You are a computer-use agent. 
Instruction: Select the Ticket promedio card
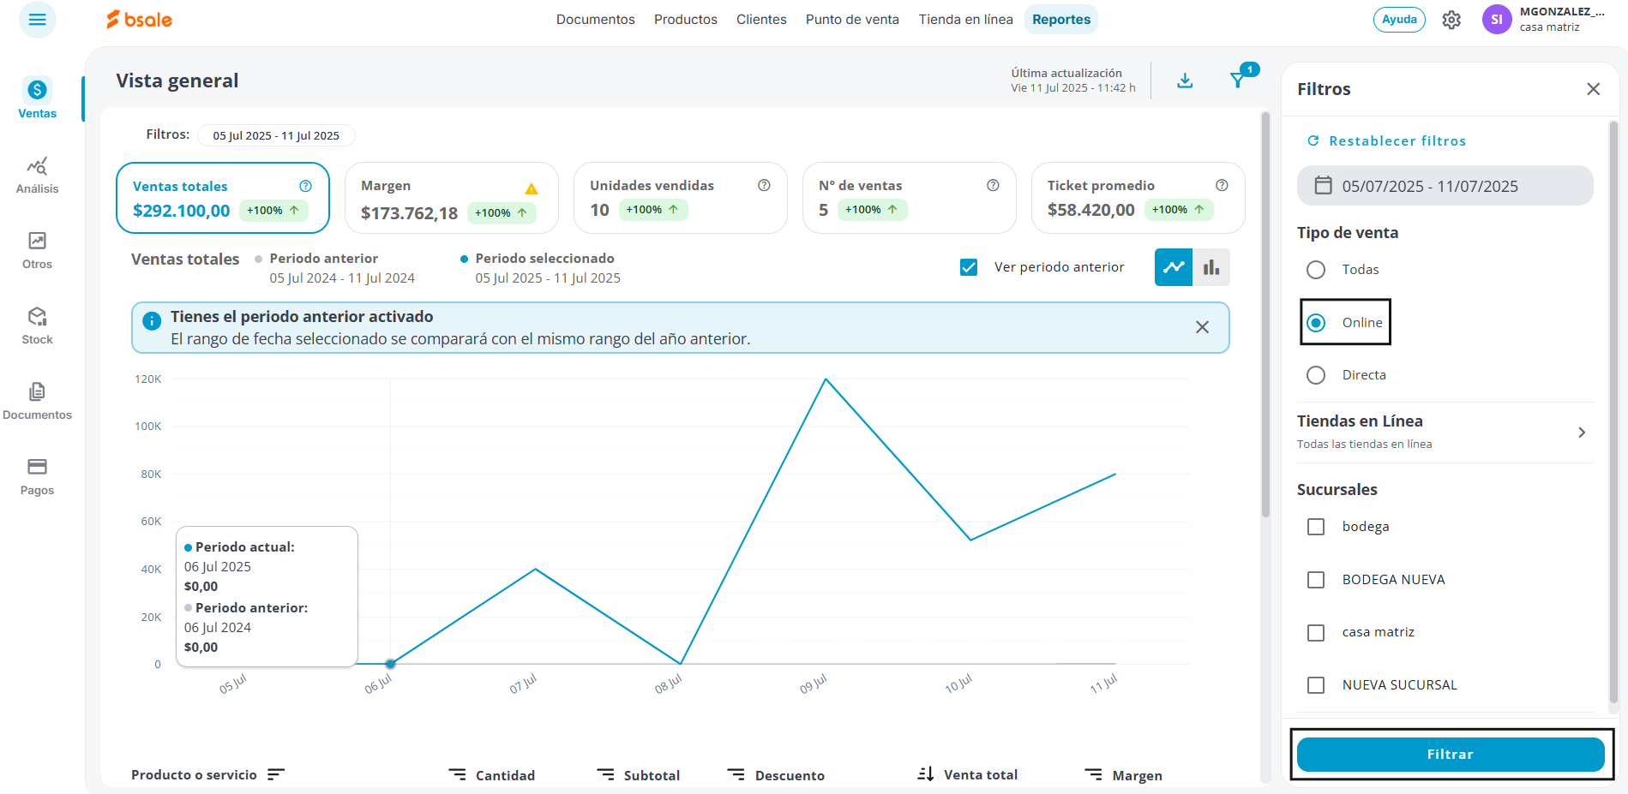(x=1138, y=198)
